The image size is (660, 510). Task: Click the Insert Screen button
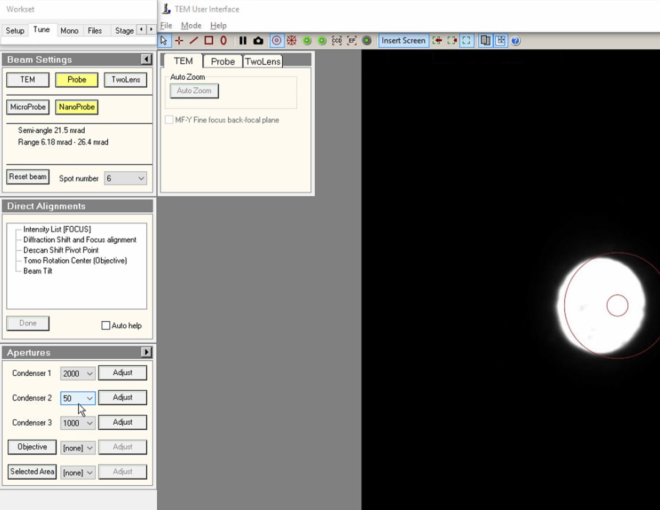[x=403, y=40]
